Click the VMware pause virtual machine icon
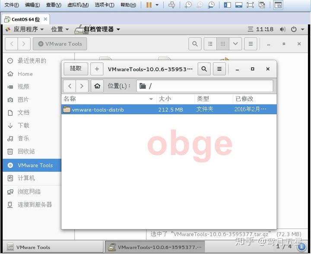The image size is (311, 254). pyautogui.click(x=149, y=5)
